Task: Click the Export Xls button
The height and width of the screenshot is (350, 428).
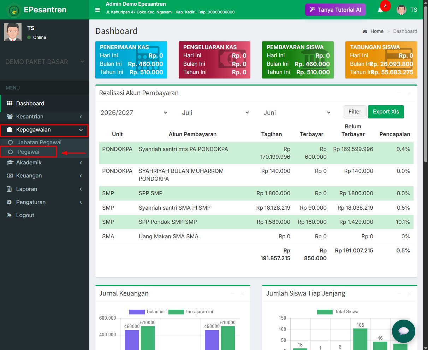Action: click(x=386, y=112)
